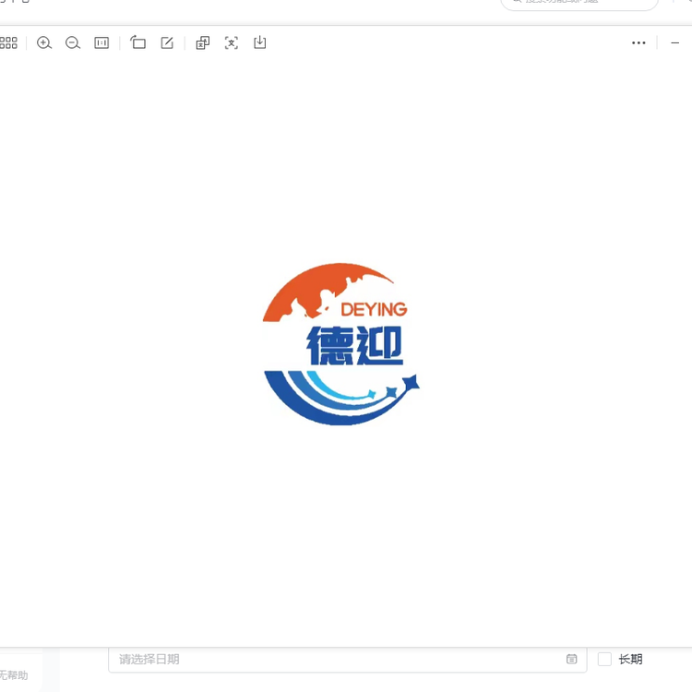Open the date picker calendar icon
The width and height of the screenshot is (692, 692).
[571, 659]
